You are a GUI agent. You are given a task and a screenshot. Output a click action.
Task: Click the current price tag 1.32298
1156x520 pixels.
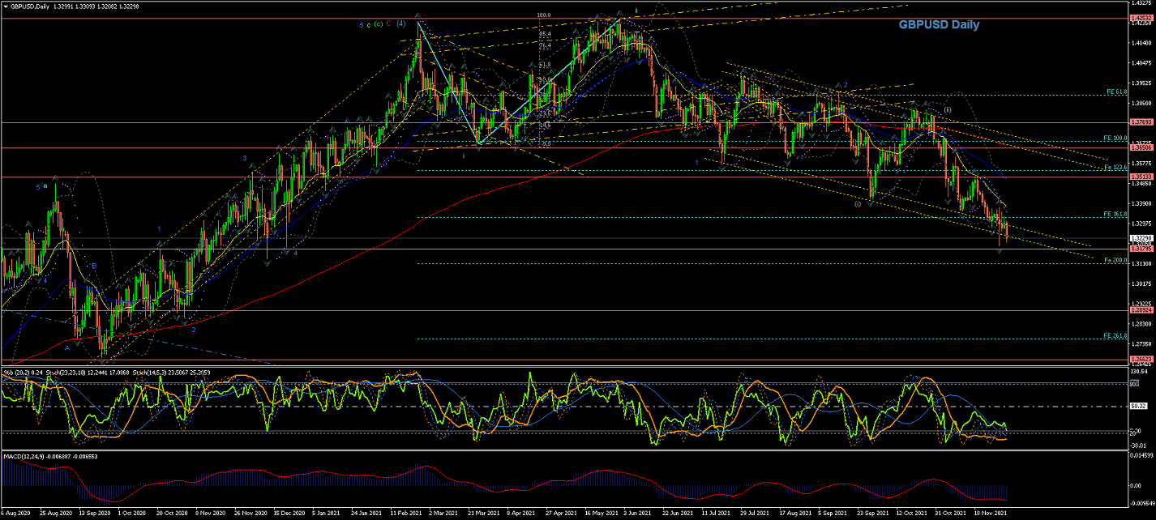pyautogui.click(x=1141, y=238)
